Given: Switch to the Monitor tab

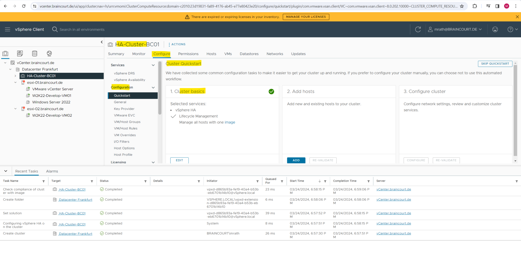Looking at the screenshot, I should tap(139, 54).
